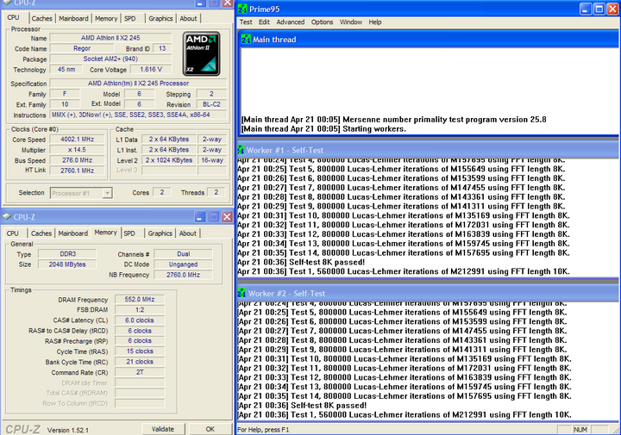This screenshot has width=621, height=435.
Task: Open the Options menu in Prime95
Action: [x=322, y=22]
